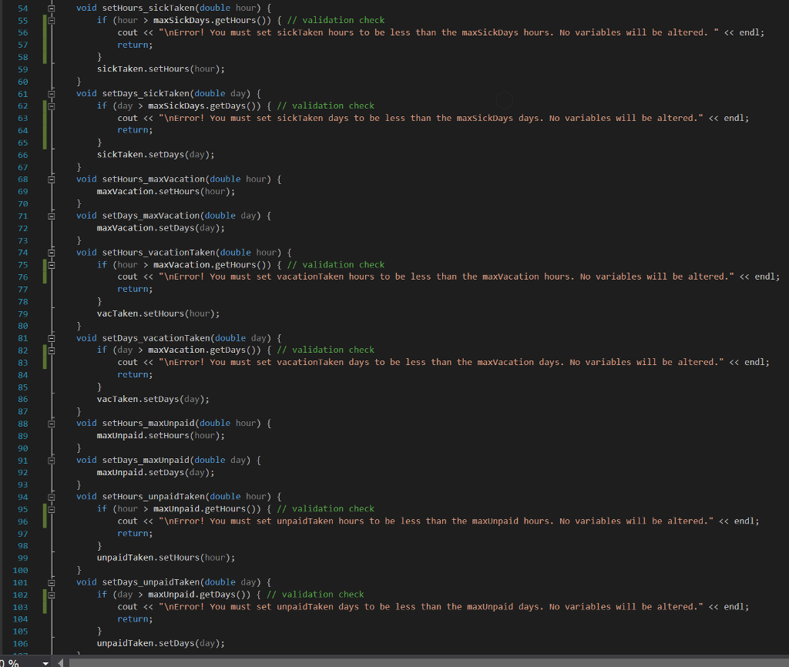Click the return statement on line 57
This screenshot has height=667, width=789.
135,45
